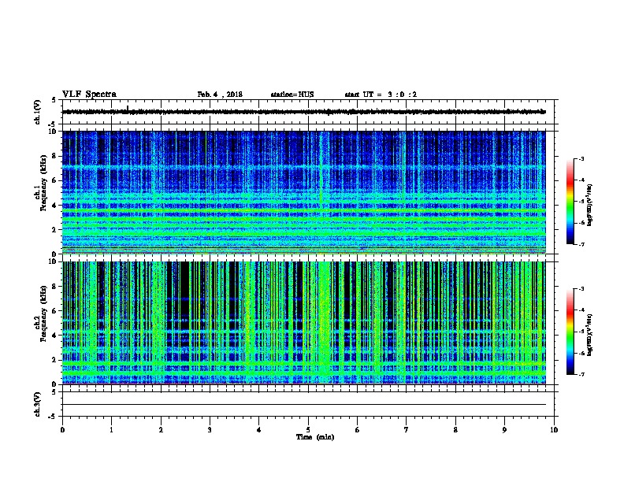This screenshot has width=624, height=482.
Task: Click the color bar beside ch.2 spectrogram
Action: tap(570, 332)
